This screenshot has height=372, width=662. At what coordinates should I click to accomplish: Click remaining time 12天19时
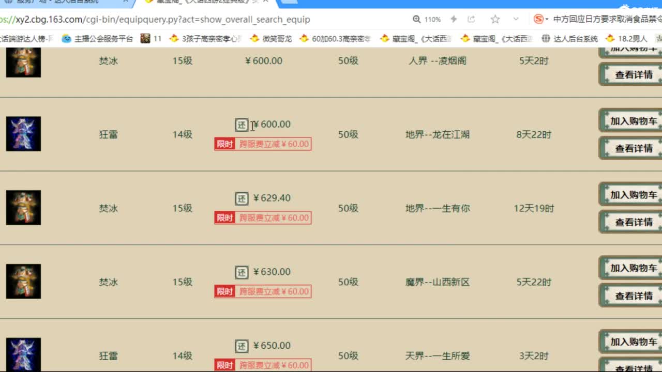pos(534,209)
